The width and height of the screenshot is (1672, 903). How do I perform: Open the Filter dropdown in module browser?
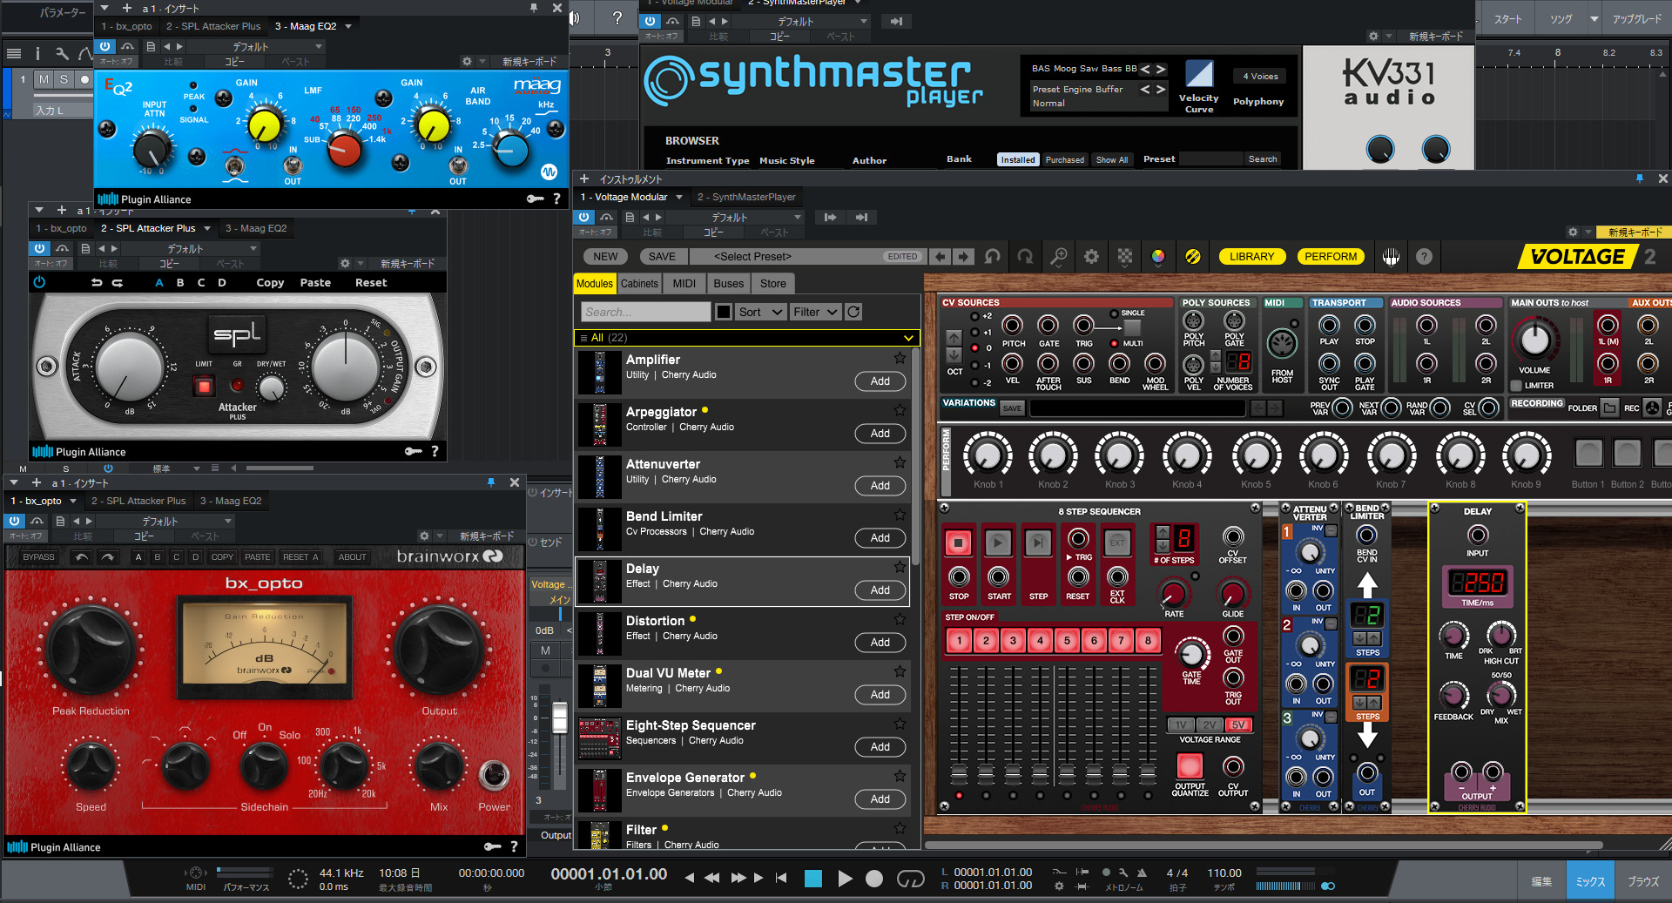815,312
